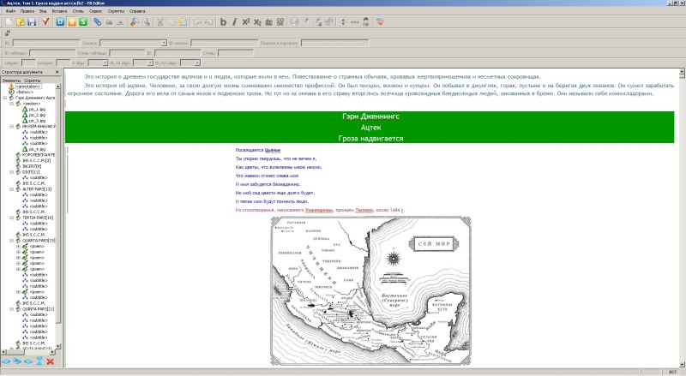686x376 pixels.
Task: Switch to Description mode with the blue D icon
Action: tap(60, 22)
